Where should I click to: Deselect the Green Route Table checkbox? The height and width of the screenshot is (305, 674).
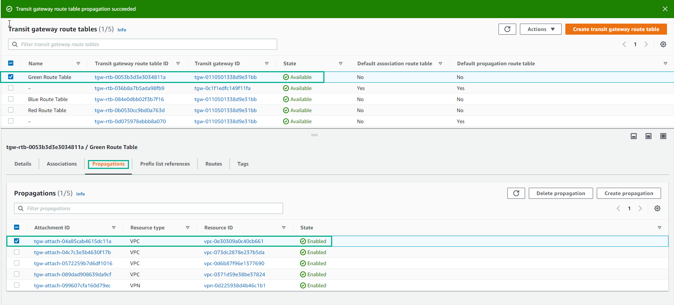click(11, 77)
